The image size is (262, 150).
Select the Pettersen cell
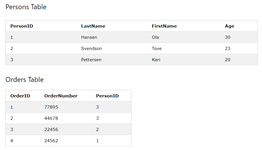(91, 60)
